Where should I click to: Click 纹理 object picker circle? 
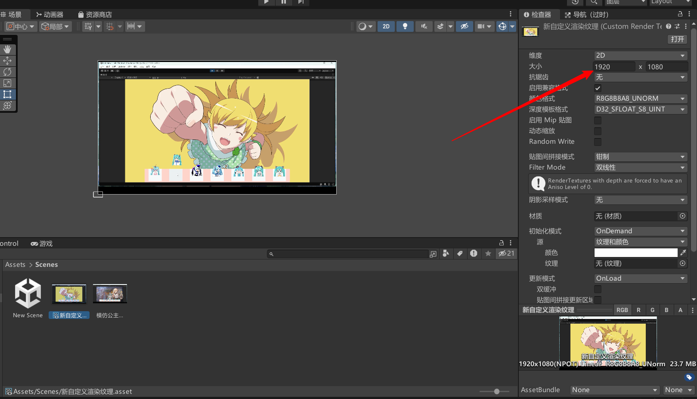click(x=682, y=263)
